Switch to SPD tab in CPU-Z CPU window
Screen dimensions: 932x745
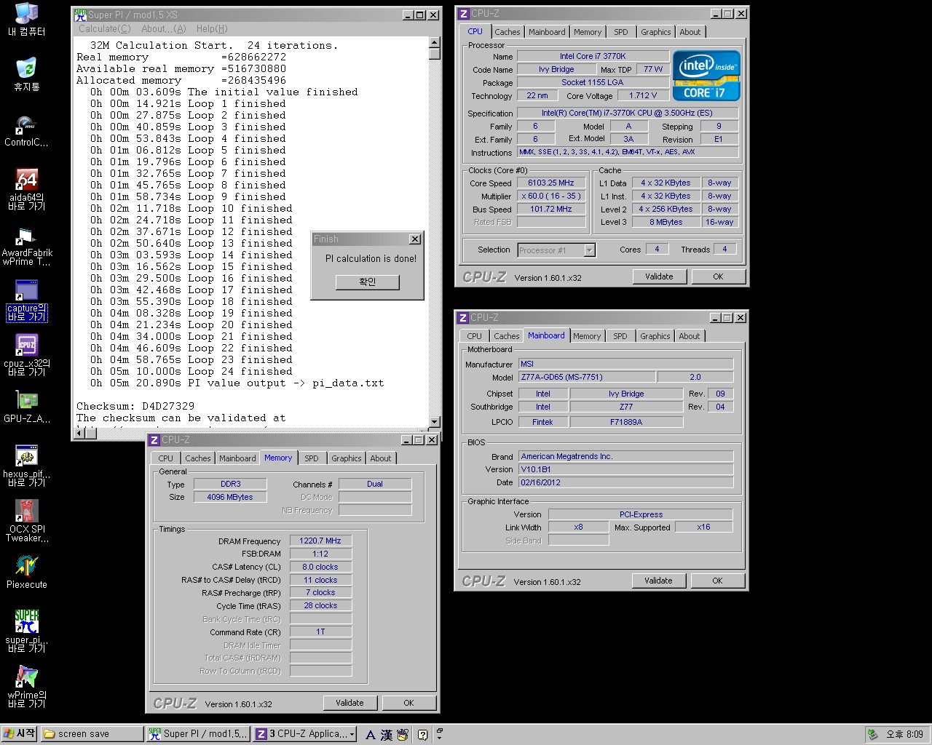click(x=621, y=32)
